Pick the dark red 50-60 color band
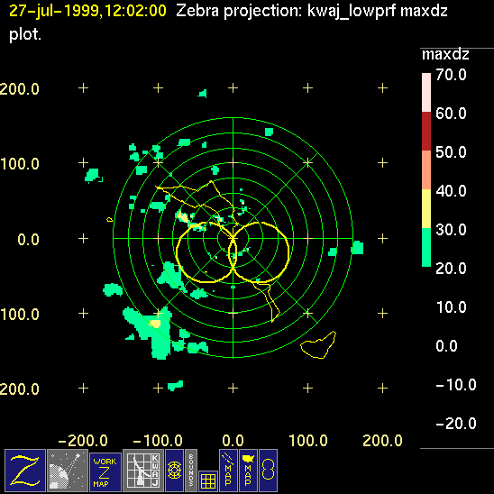The width and height of the screenshot is (494, 494). [426, 131]
